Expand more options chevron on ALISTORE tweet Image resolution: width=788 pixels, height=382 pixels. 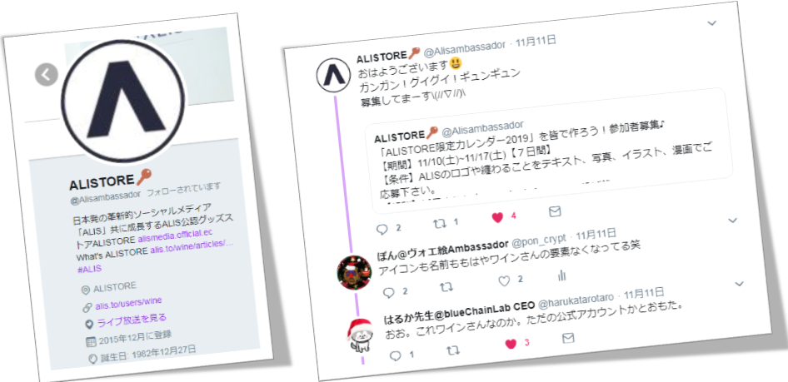click(x=711, y=22)
